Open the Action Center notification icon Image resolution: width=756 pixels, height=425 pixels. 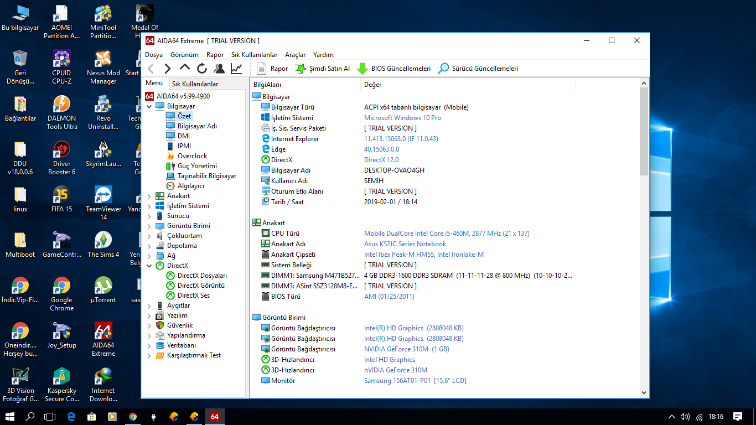(x=738, y=417)
